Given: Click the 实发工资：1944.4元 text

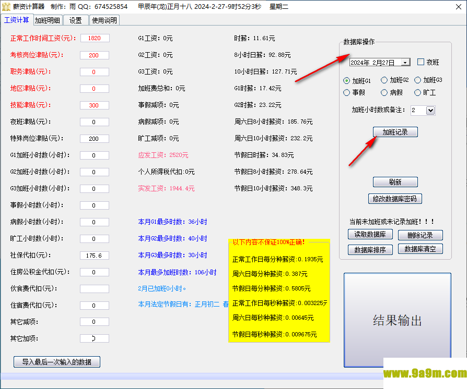Looking at the screenshot, I should [166, 188].
